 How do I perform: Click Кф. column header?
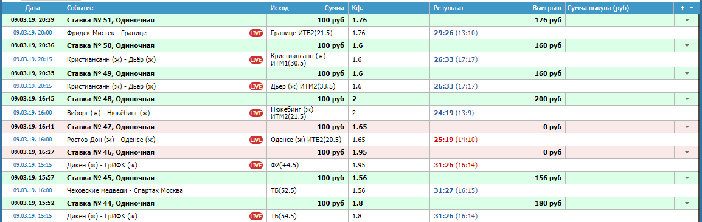click(x=358, y=8)
